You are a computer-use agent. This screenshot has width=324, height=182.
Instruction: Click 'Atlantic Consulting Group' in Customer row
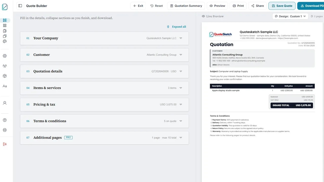point(161,55)
